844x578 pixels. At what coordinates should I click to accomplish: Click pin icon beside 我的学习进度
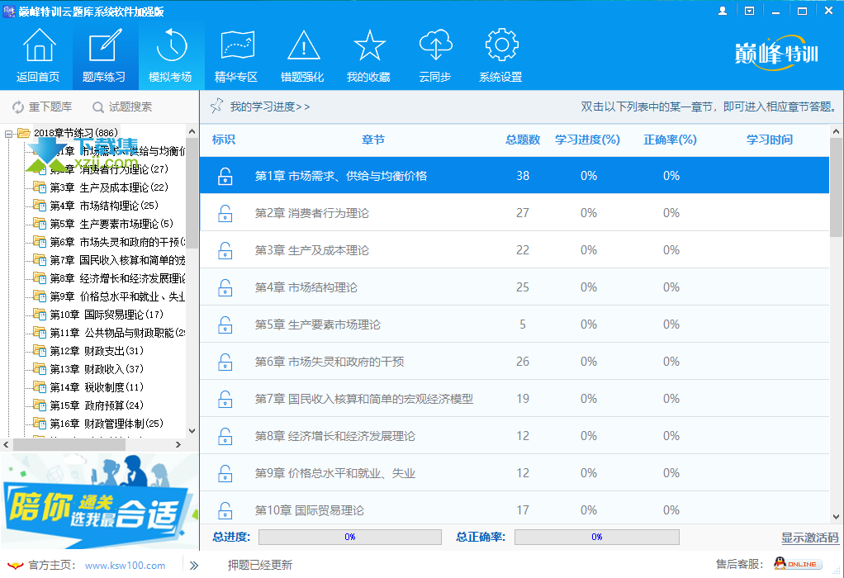[x=217, y=106]
